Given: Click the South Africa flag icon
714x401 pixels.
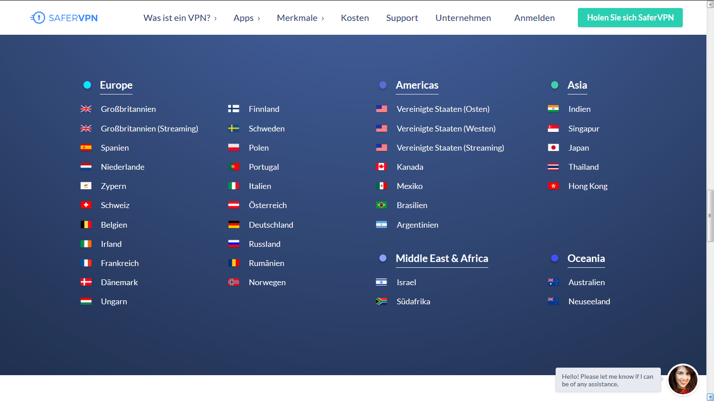Looking at the screenshot, I should click(382, 301).
